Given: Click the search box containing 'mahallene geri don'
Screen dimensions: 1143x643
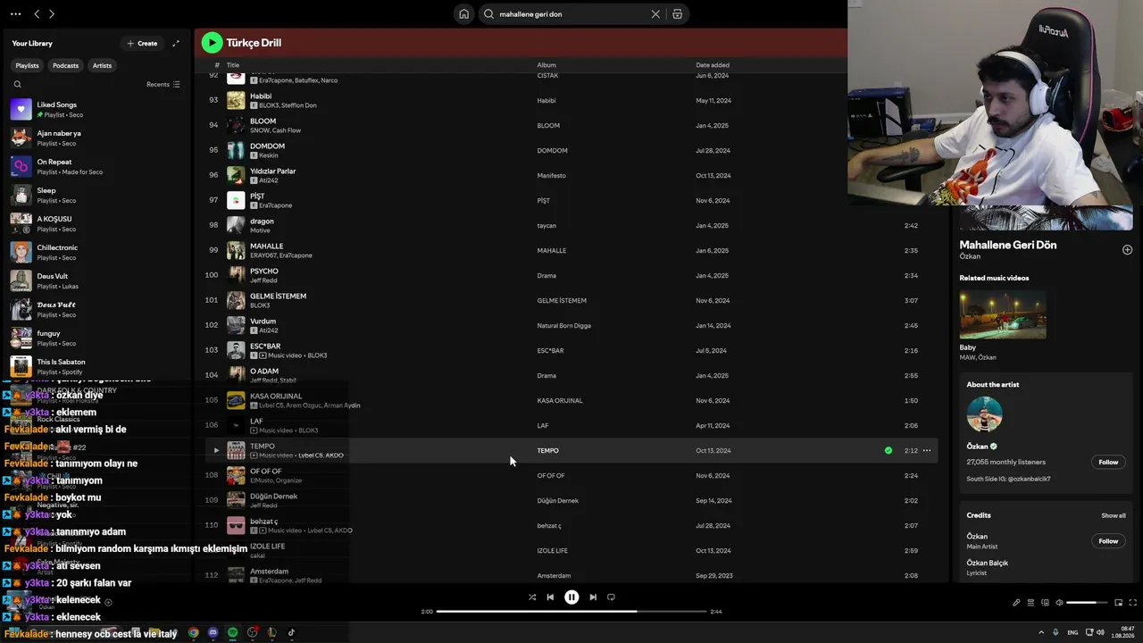Looking at the screenshot, I should click(x=571, y=14).
